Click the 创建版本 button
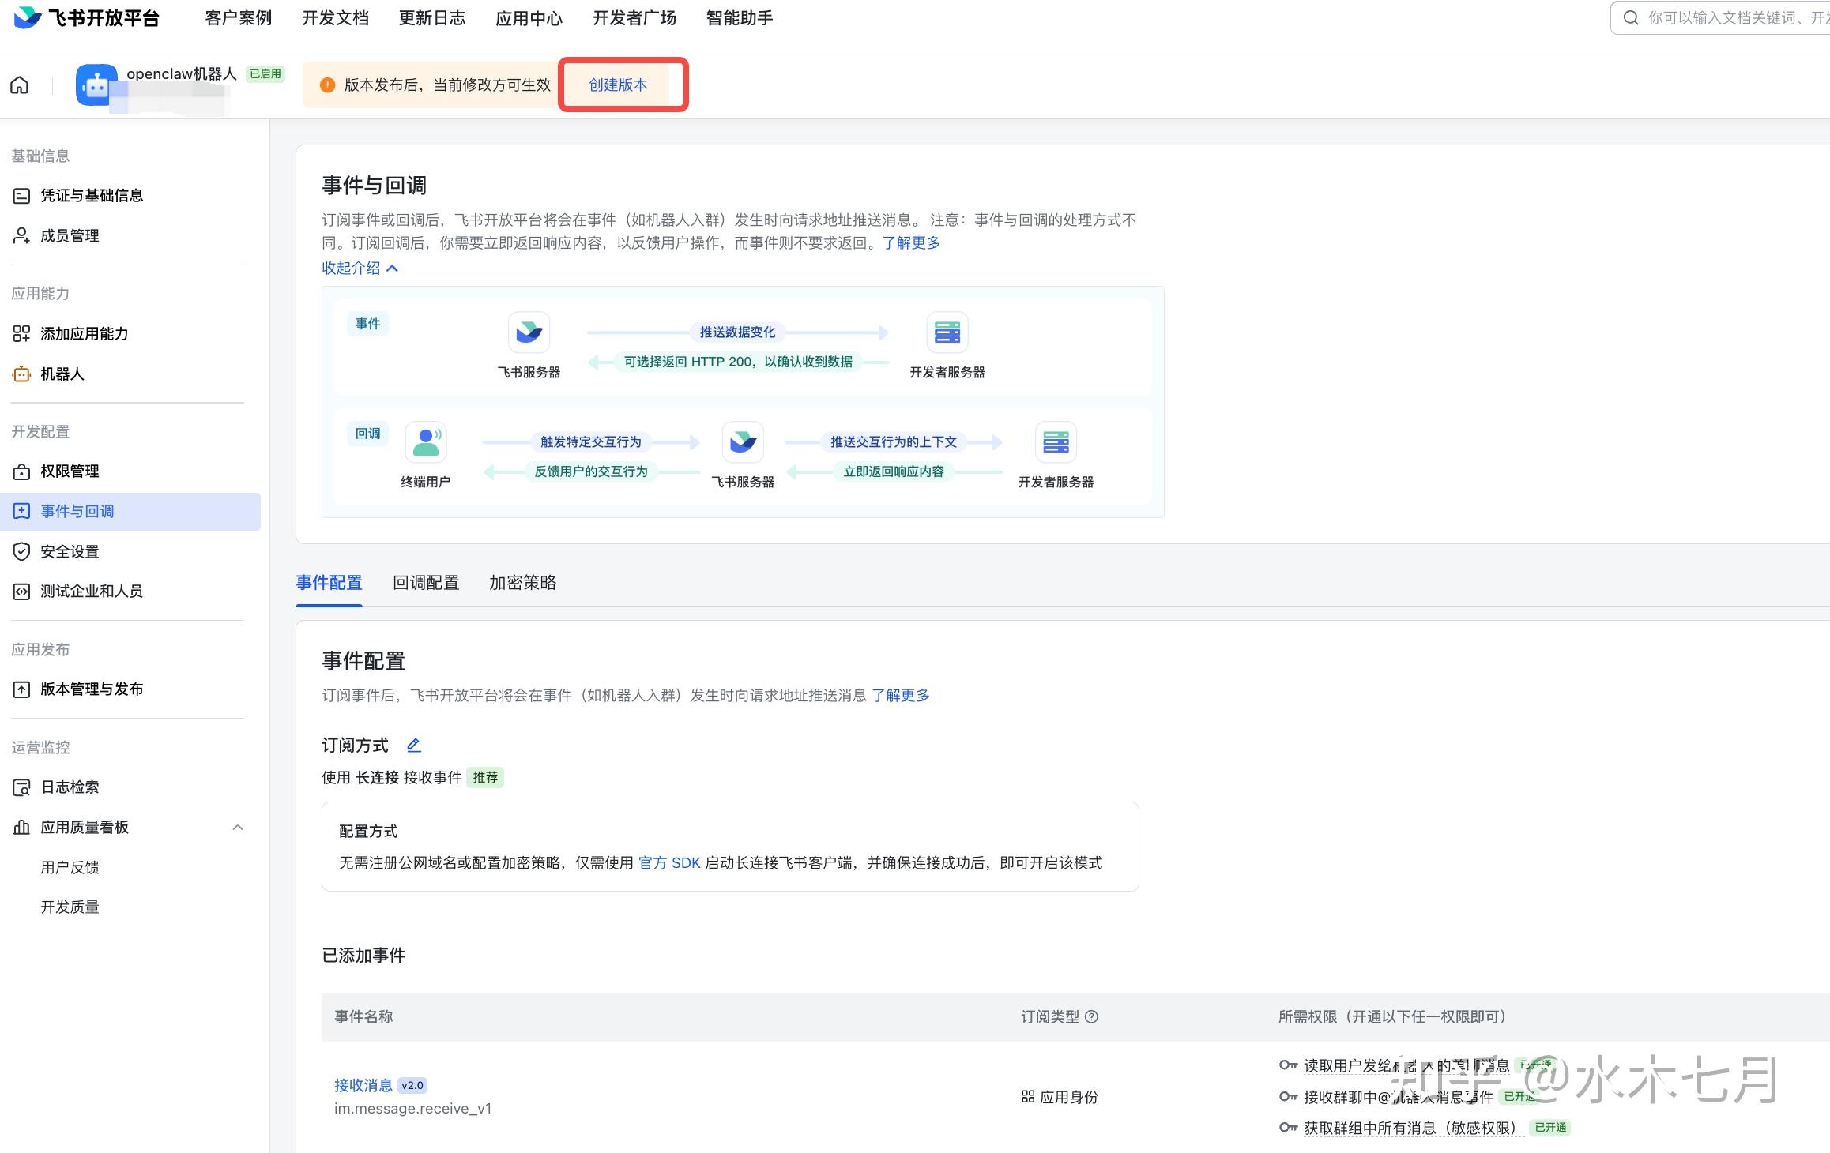The height and width of the screenshot is (1153, 1830). (x=618, y=85)
